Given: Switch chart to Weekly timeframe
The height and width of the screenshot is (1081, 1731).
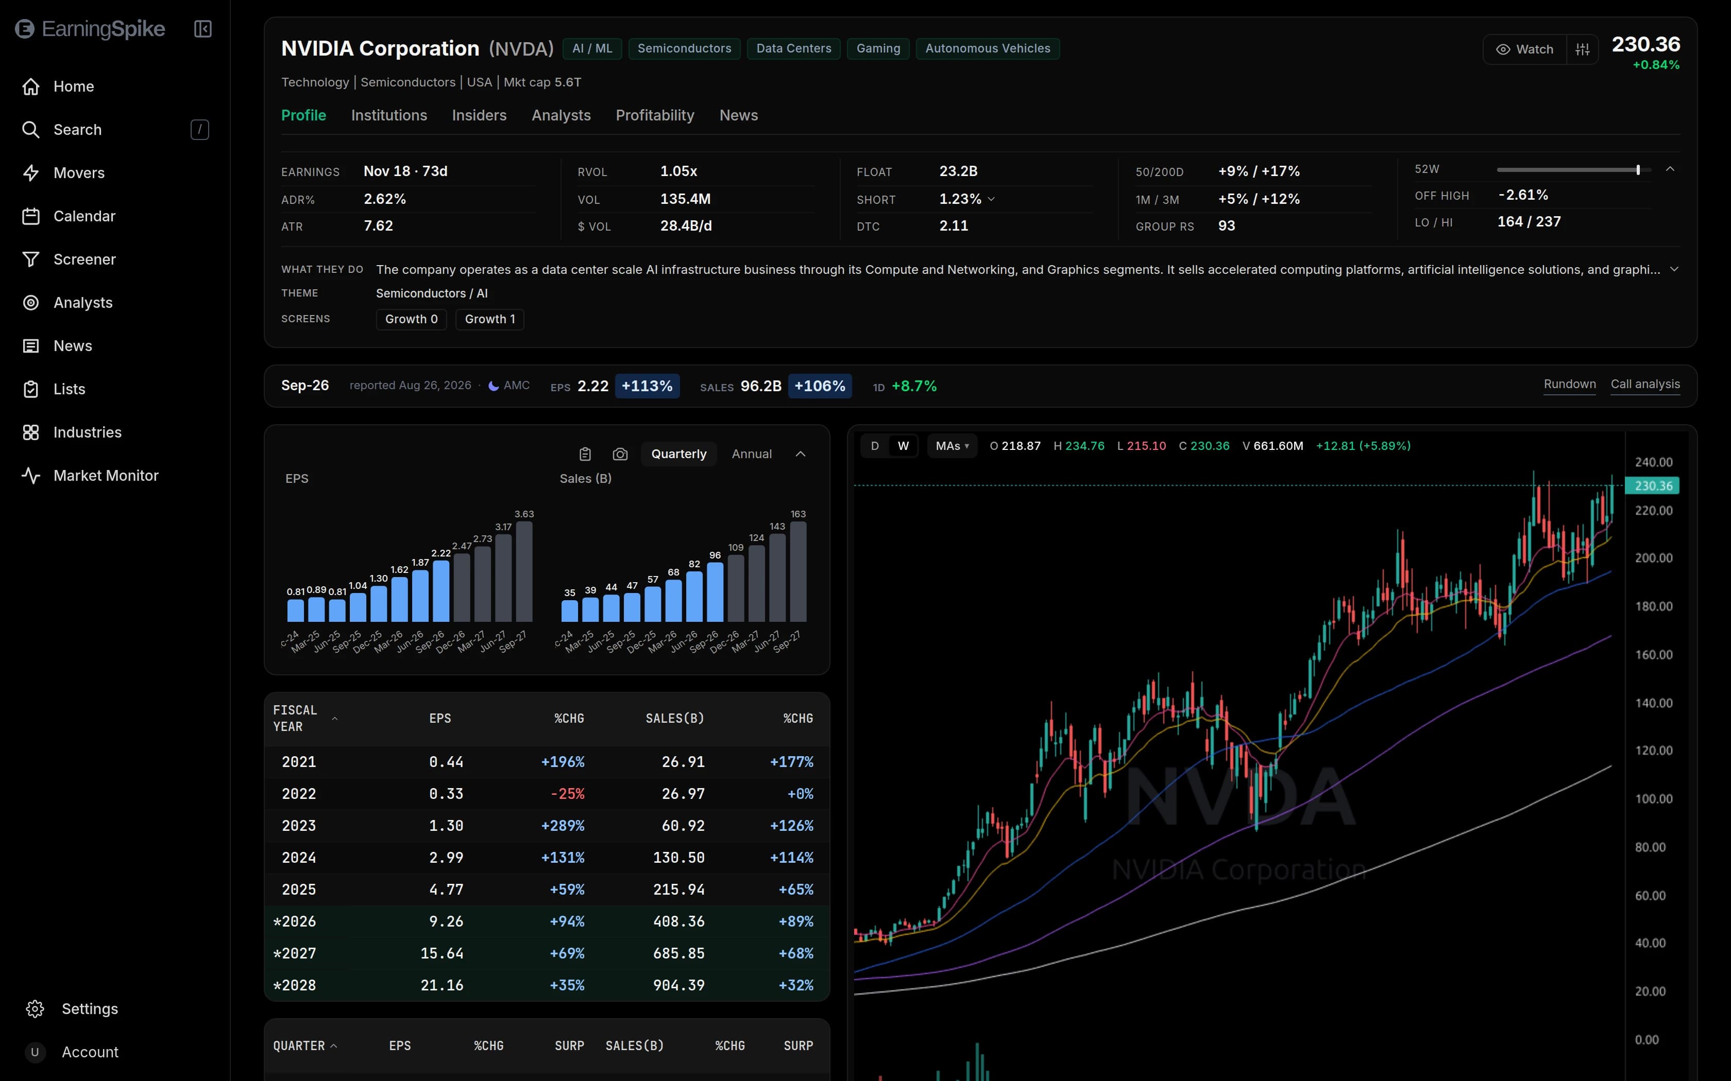Looking at the screenshot, I should click(x=904, y=446).
